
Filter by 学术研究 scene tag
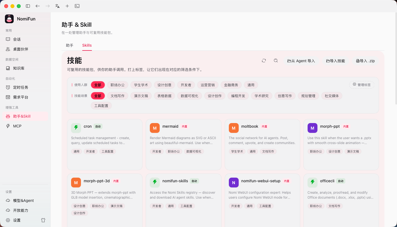click(262, 96)
